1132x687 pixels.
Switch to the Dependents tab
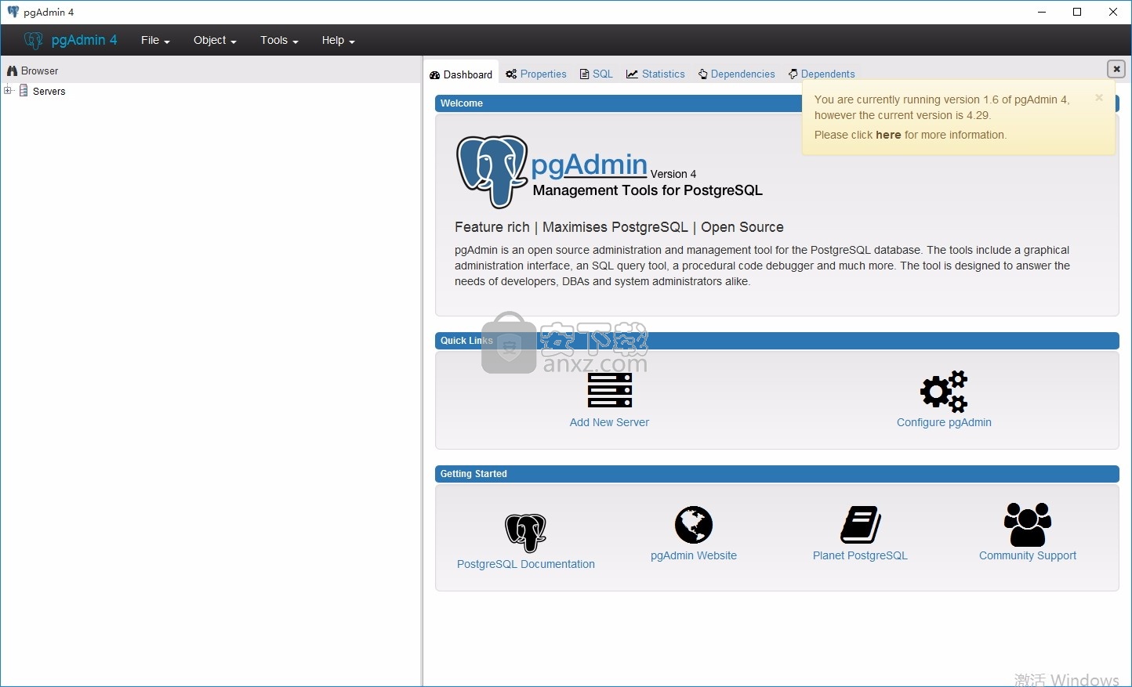822,74
